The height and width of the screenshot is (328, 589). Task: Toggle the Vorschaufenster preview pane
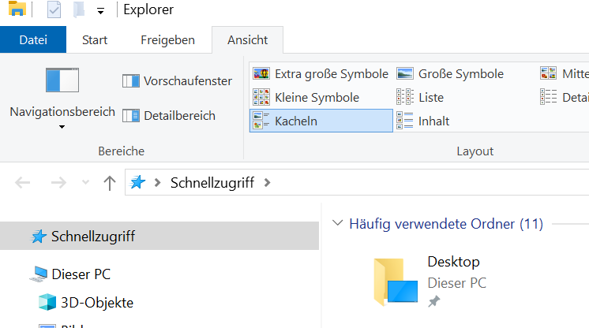coord(178,80)
